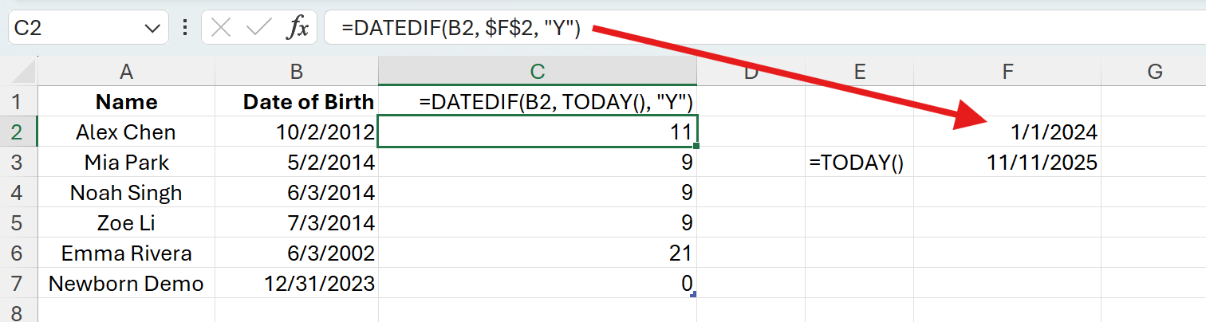1206x322 pixels.
Task: Select column F header
Action: click(x=1007, y=73)
